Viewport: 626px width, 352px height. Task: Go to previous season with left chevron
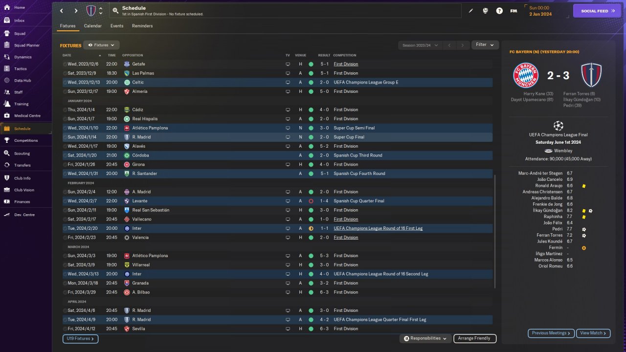point(449,45)
